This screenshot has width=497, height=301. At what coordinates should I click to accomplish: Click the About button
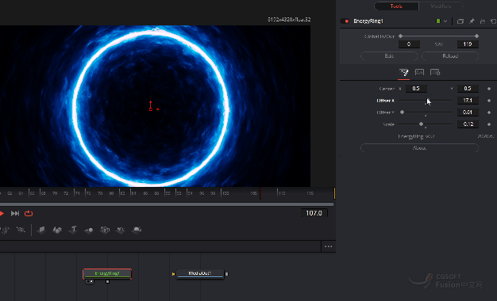(419, 148)
